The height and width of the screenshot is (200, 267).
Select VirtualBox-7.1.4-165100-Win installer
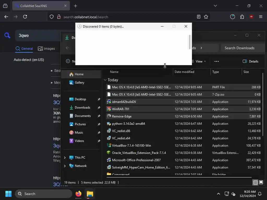click(183, 146)
